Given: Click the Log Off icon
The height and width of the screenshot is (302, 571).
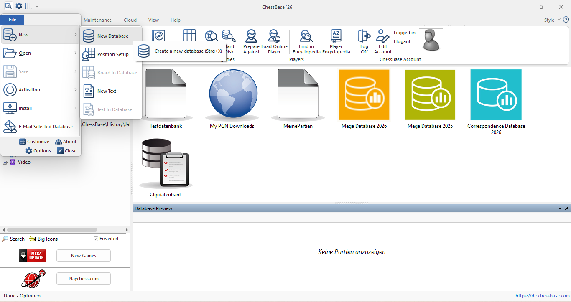Looking at the screenshot, I should [364, 37].
